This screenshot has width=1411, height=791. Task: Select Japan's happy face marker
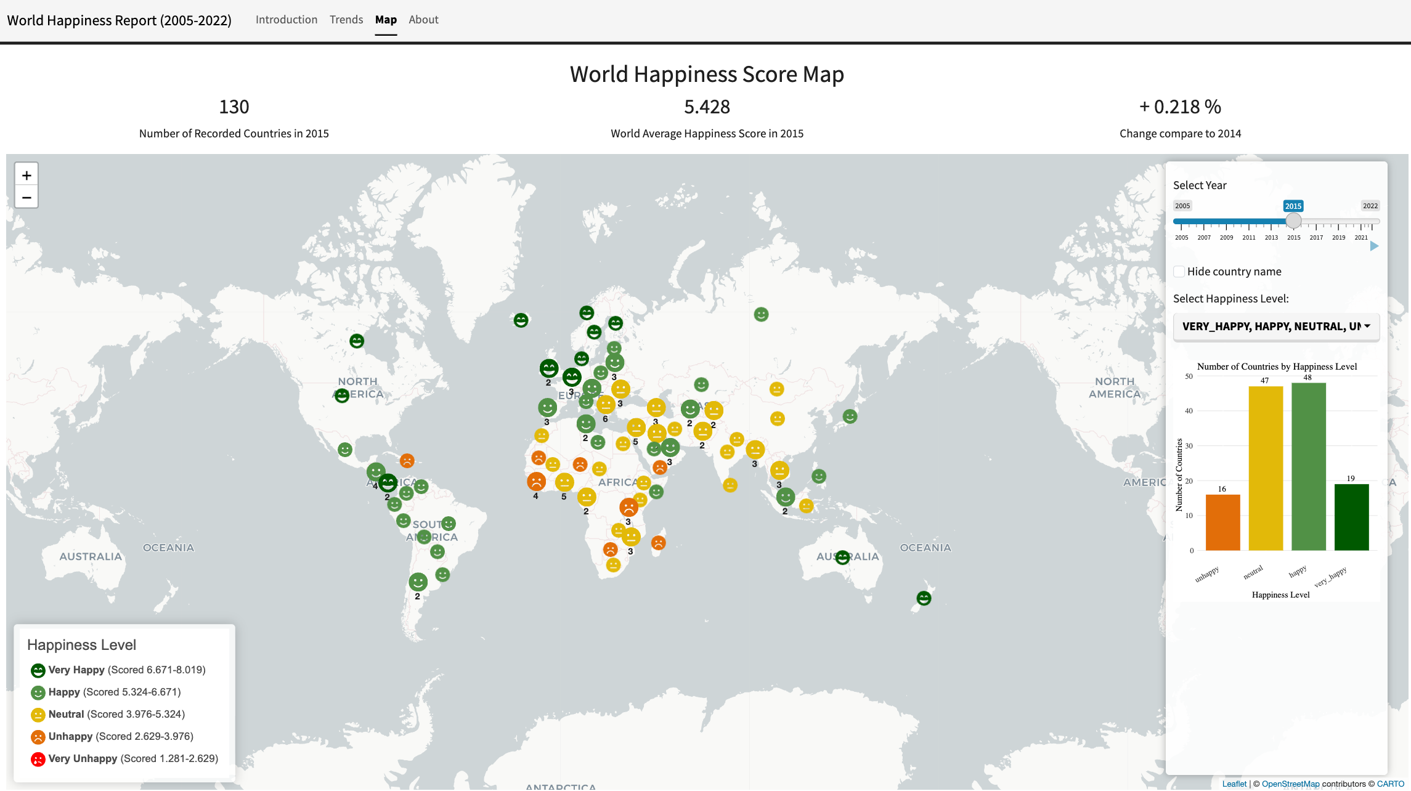pos(850,416)
